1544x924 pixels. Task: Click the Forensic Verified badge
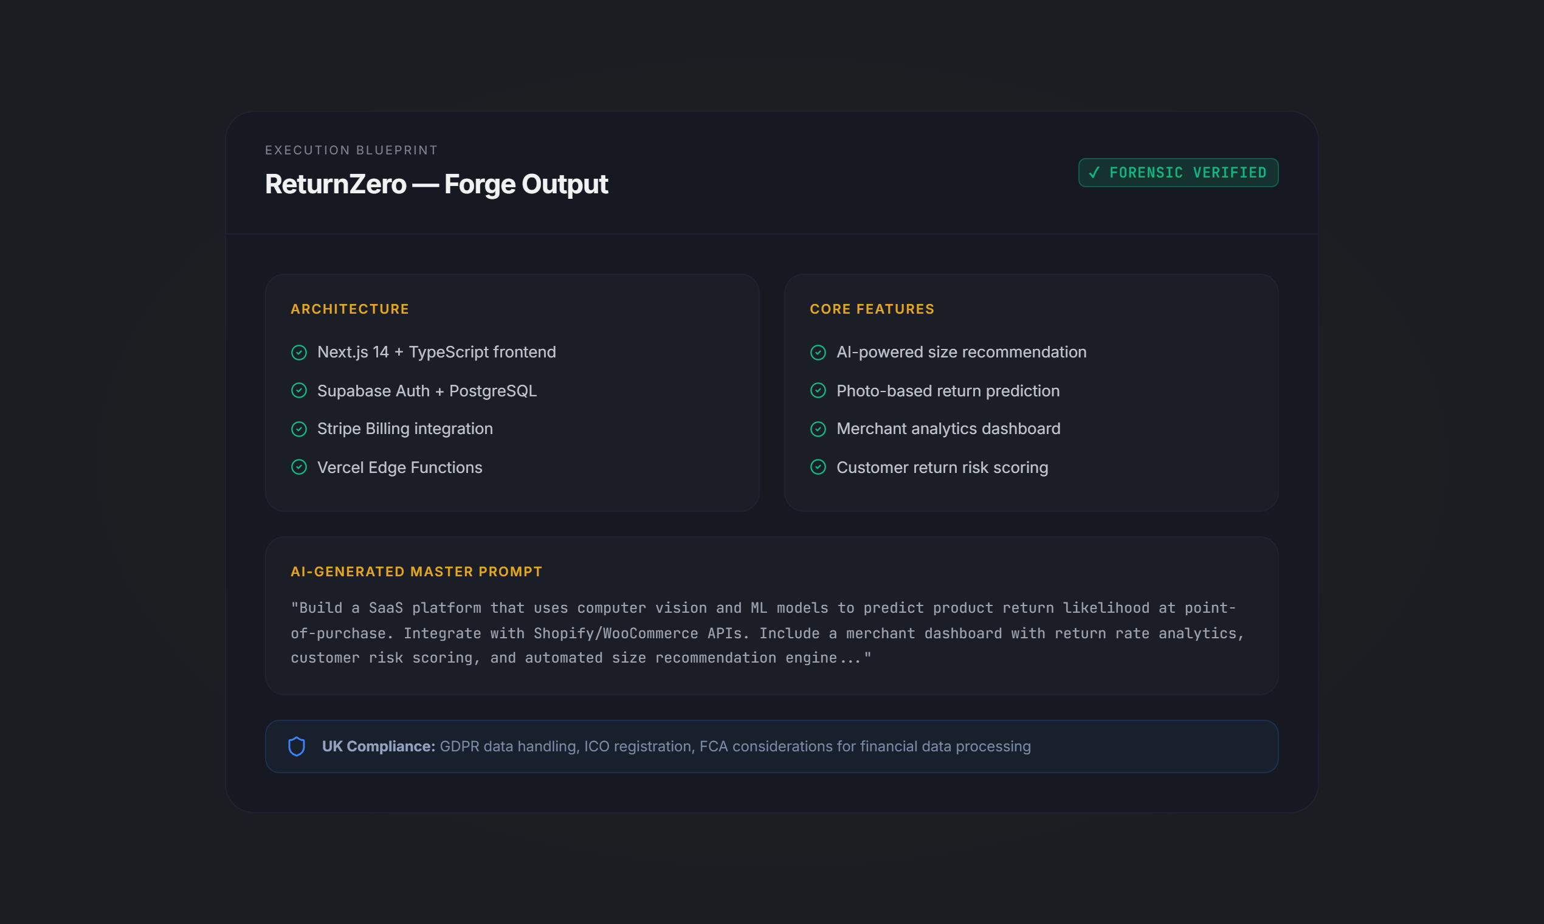click(x=1178, y=173)
